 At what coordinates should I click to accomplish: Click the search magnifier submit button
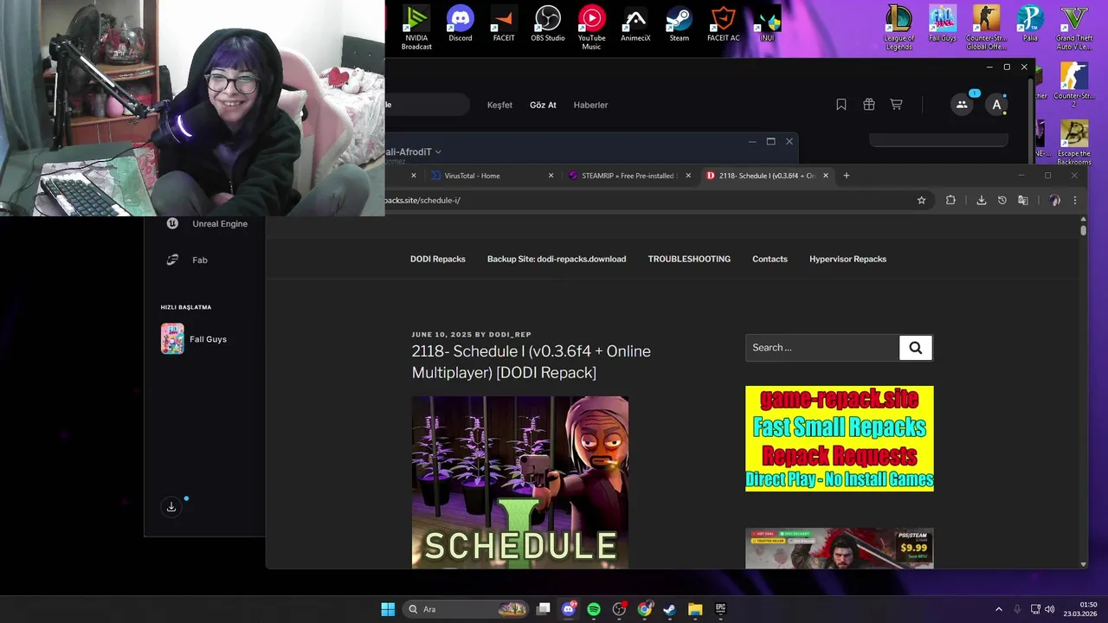pos(915,348)
